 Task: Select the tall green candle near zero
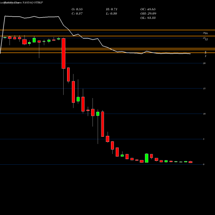tap(147, 158)
